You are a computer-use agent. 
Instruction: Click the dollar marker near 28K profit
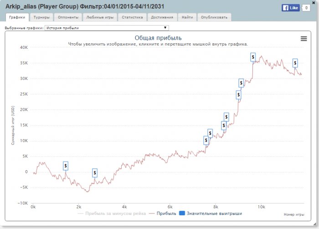coord(242,83)
